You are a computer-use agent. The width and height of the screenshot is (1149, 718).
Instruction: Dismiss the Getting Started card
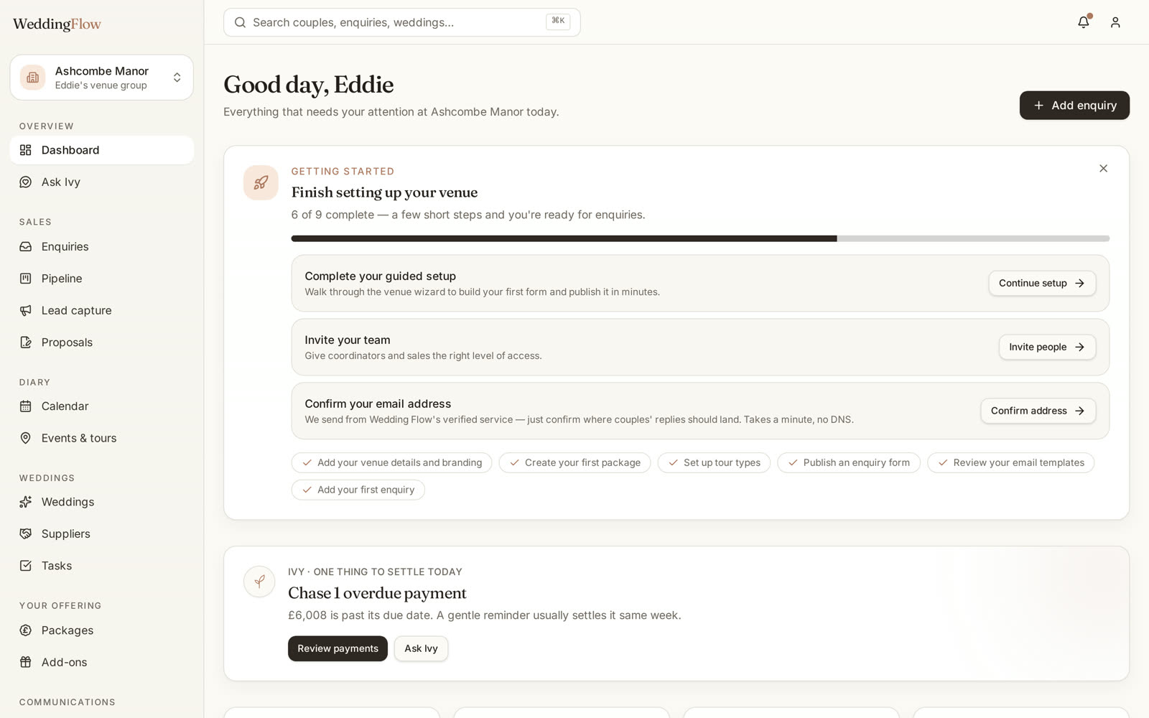tap(1103, 169)
